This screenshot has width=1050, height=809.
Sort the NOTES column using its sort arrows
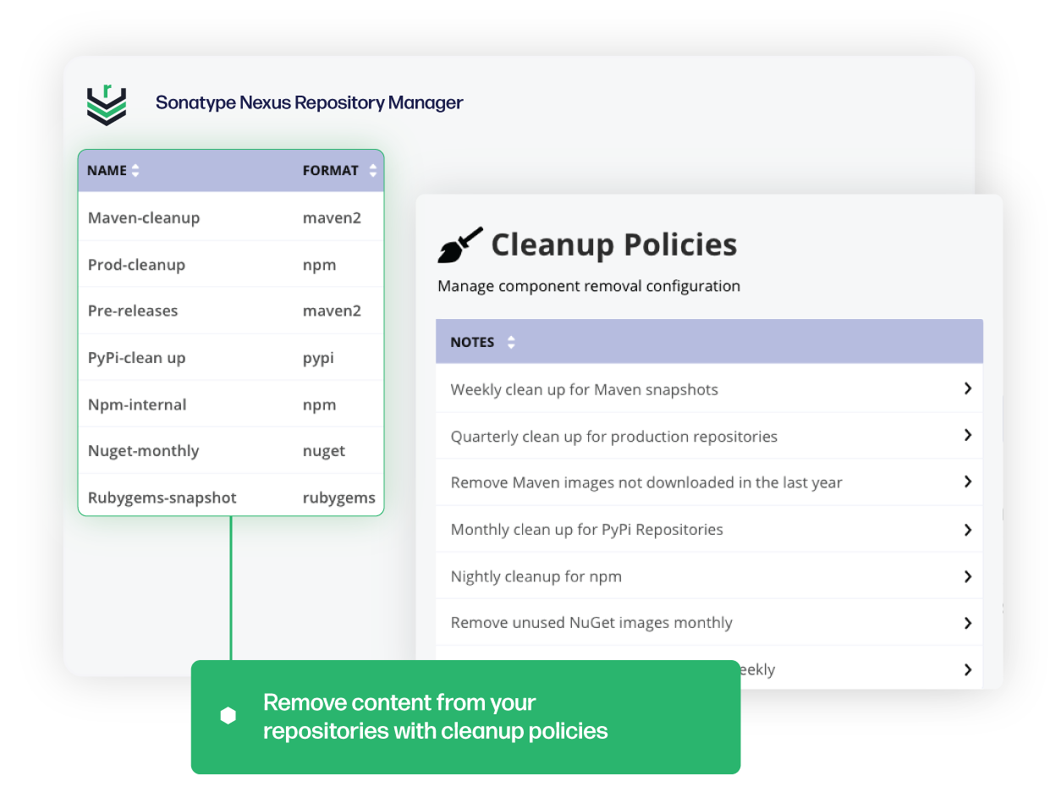point(511,342)
